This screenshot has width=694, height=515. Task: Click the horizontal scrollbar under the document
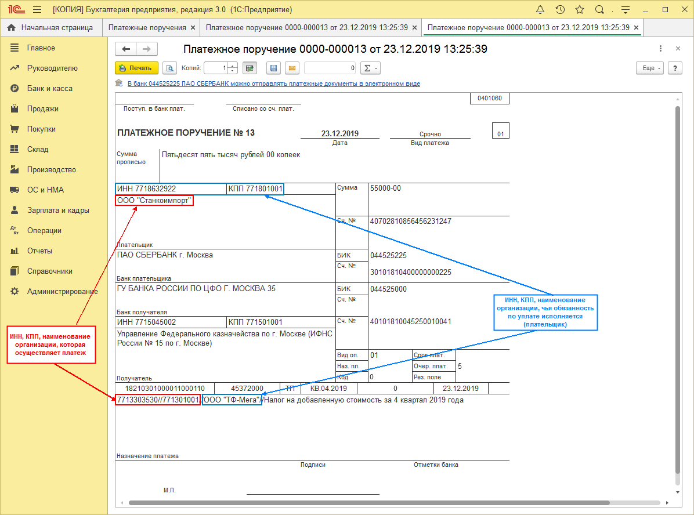click(x=369, y=503)
